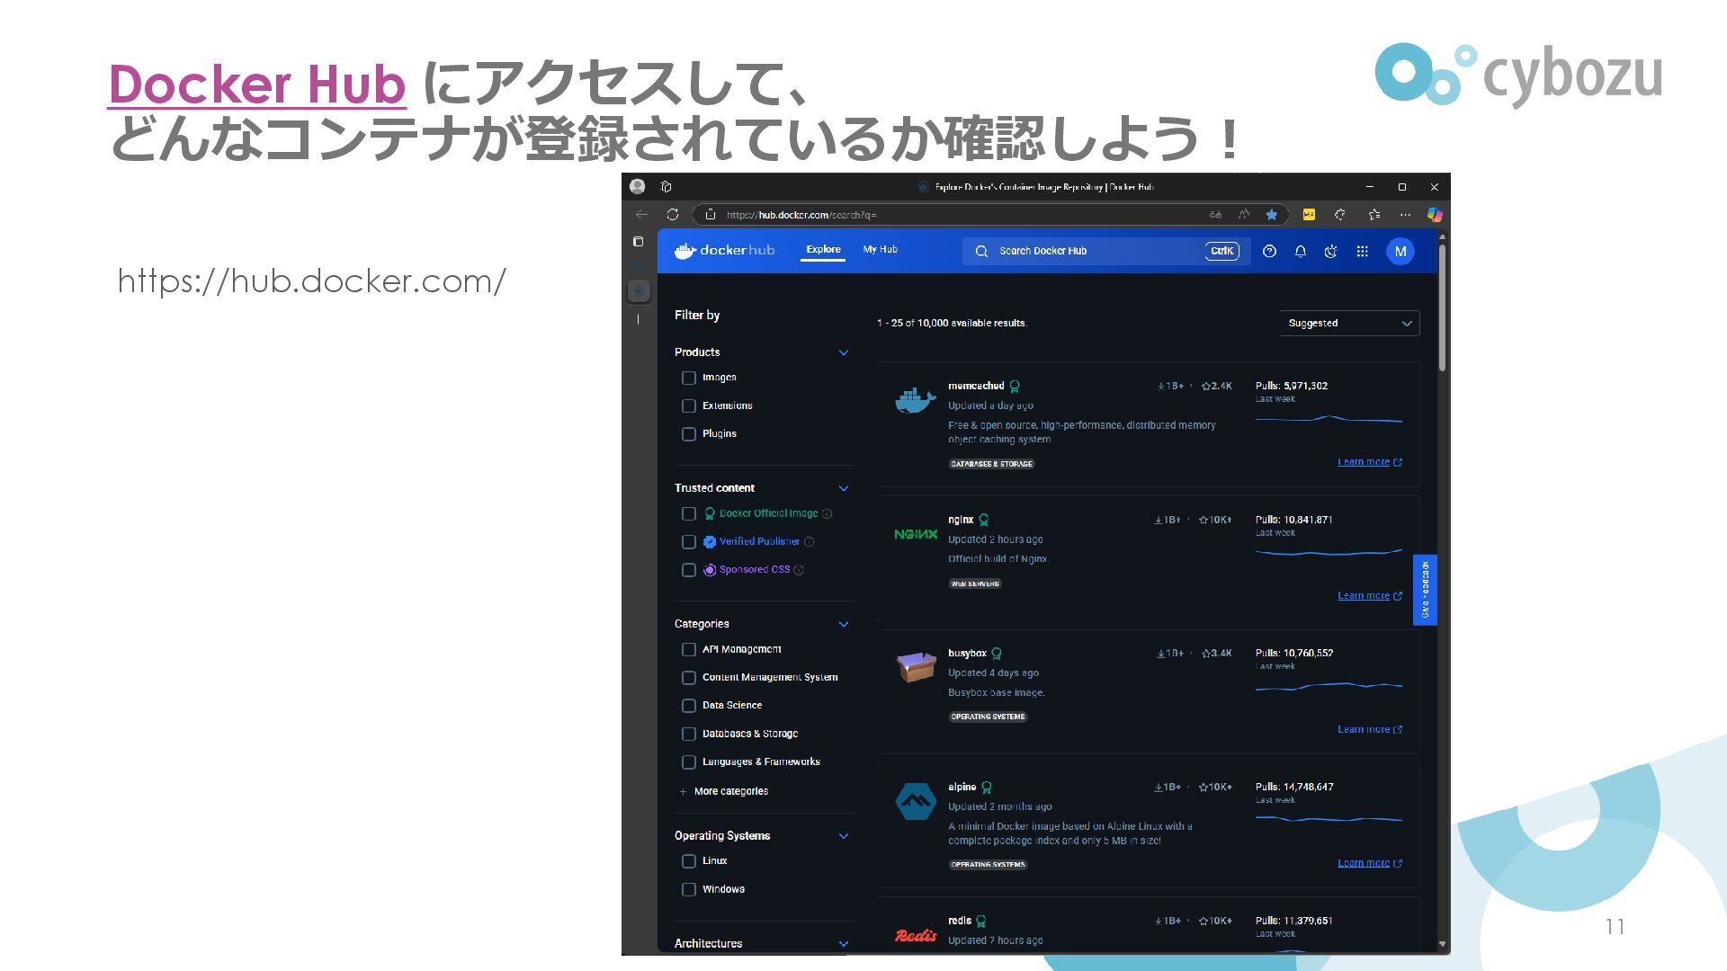Collapse the Trusted content section
This screenshot has height=971, width=1727.
pos(844,488)
